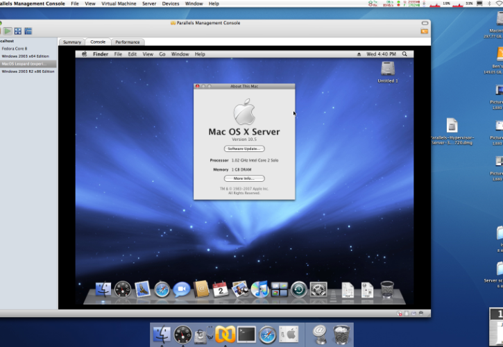Select Untitled 1 drive on guest desktop
503x347 pixels.
(x=388, y=72)
